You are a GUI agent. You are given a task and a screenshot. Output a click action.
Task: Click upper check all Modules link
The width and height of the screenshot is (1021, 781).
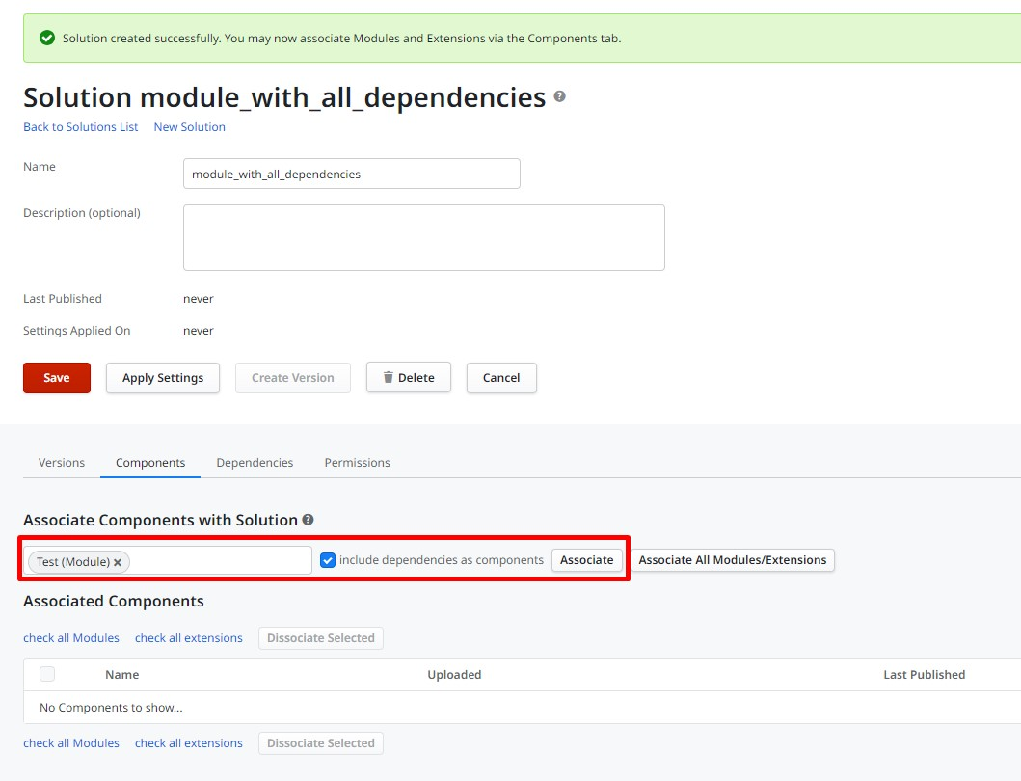tap(71, 638)
